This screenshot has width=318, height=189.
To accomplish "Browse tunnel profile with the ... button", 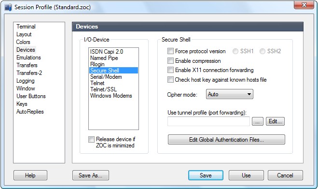I will [x=258, y=121].
